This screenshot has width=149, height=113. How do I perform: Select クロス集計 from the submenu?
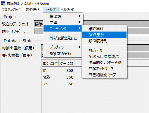104,35
